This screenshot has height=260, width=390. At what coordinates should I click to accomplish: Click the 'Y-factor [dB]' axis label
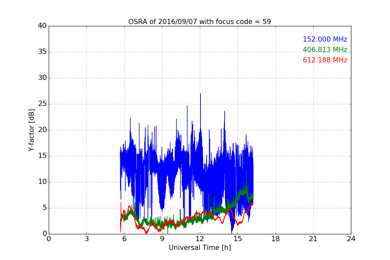point(32,130)
